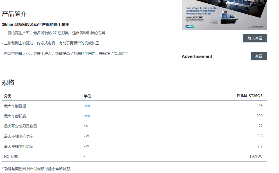
Task: Click the 放大查看 button under the brochure
Action: tap(255, 38)
